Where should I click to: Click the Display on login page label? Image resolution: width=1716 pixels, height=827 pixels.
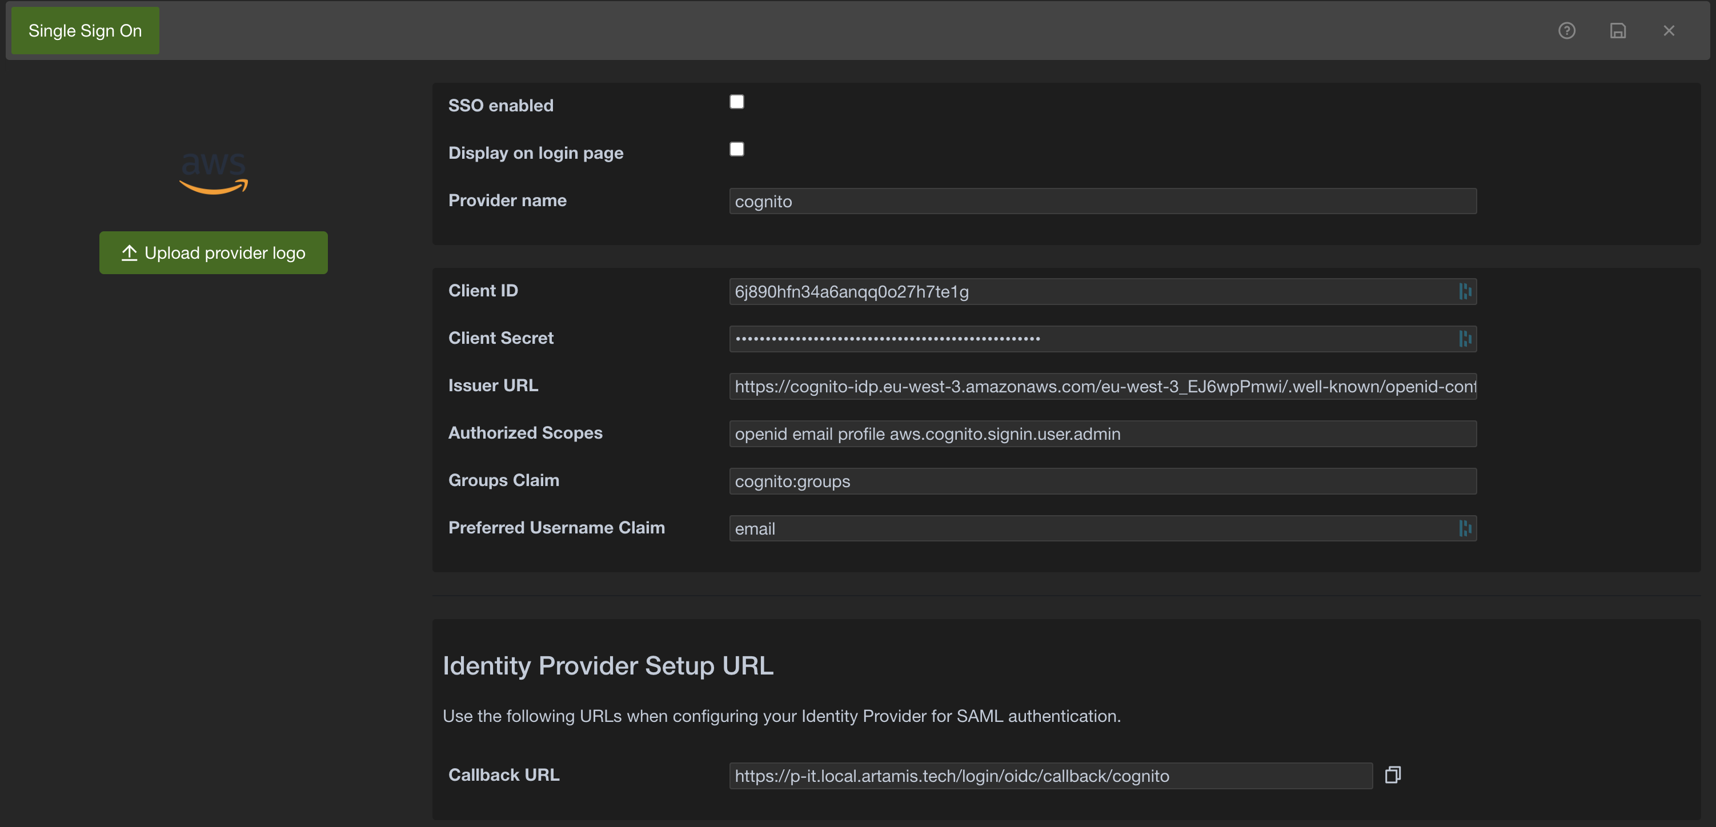pyautogui.click(x=536, y=153)
